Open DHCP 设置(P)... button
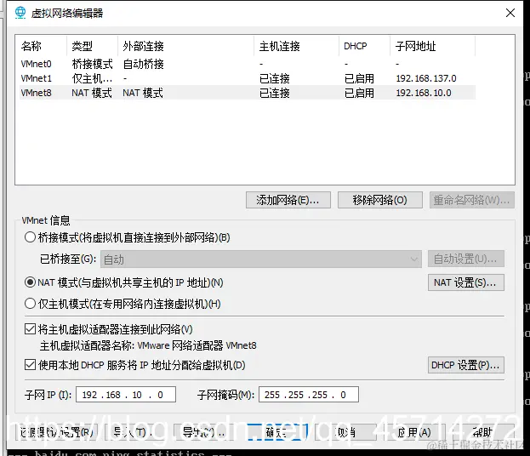The width and height of the screenshot is (530, 456). (466, 365)
